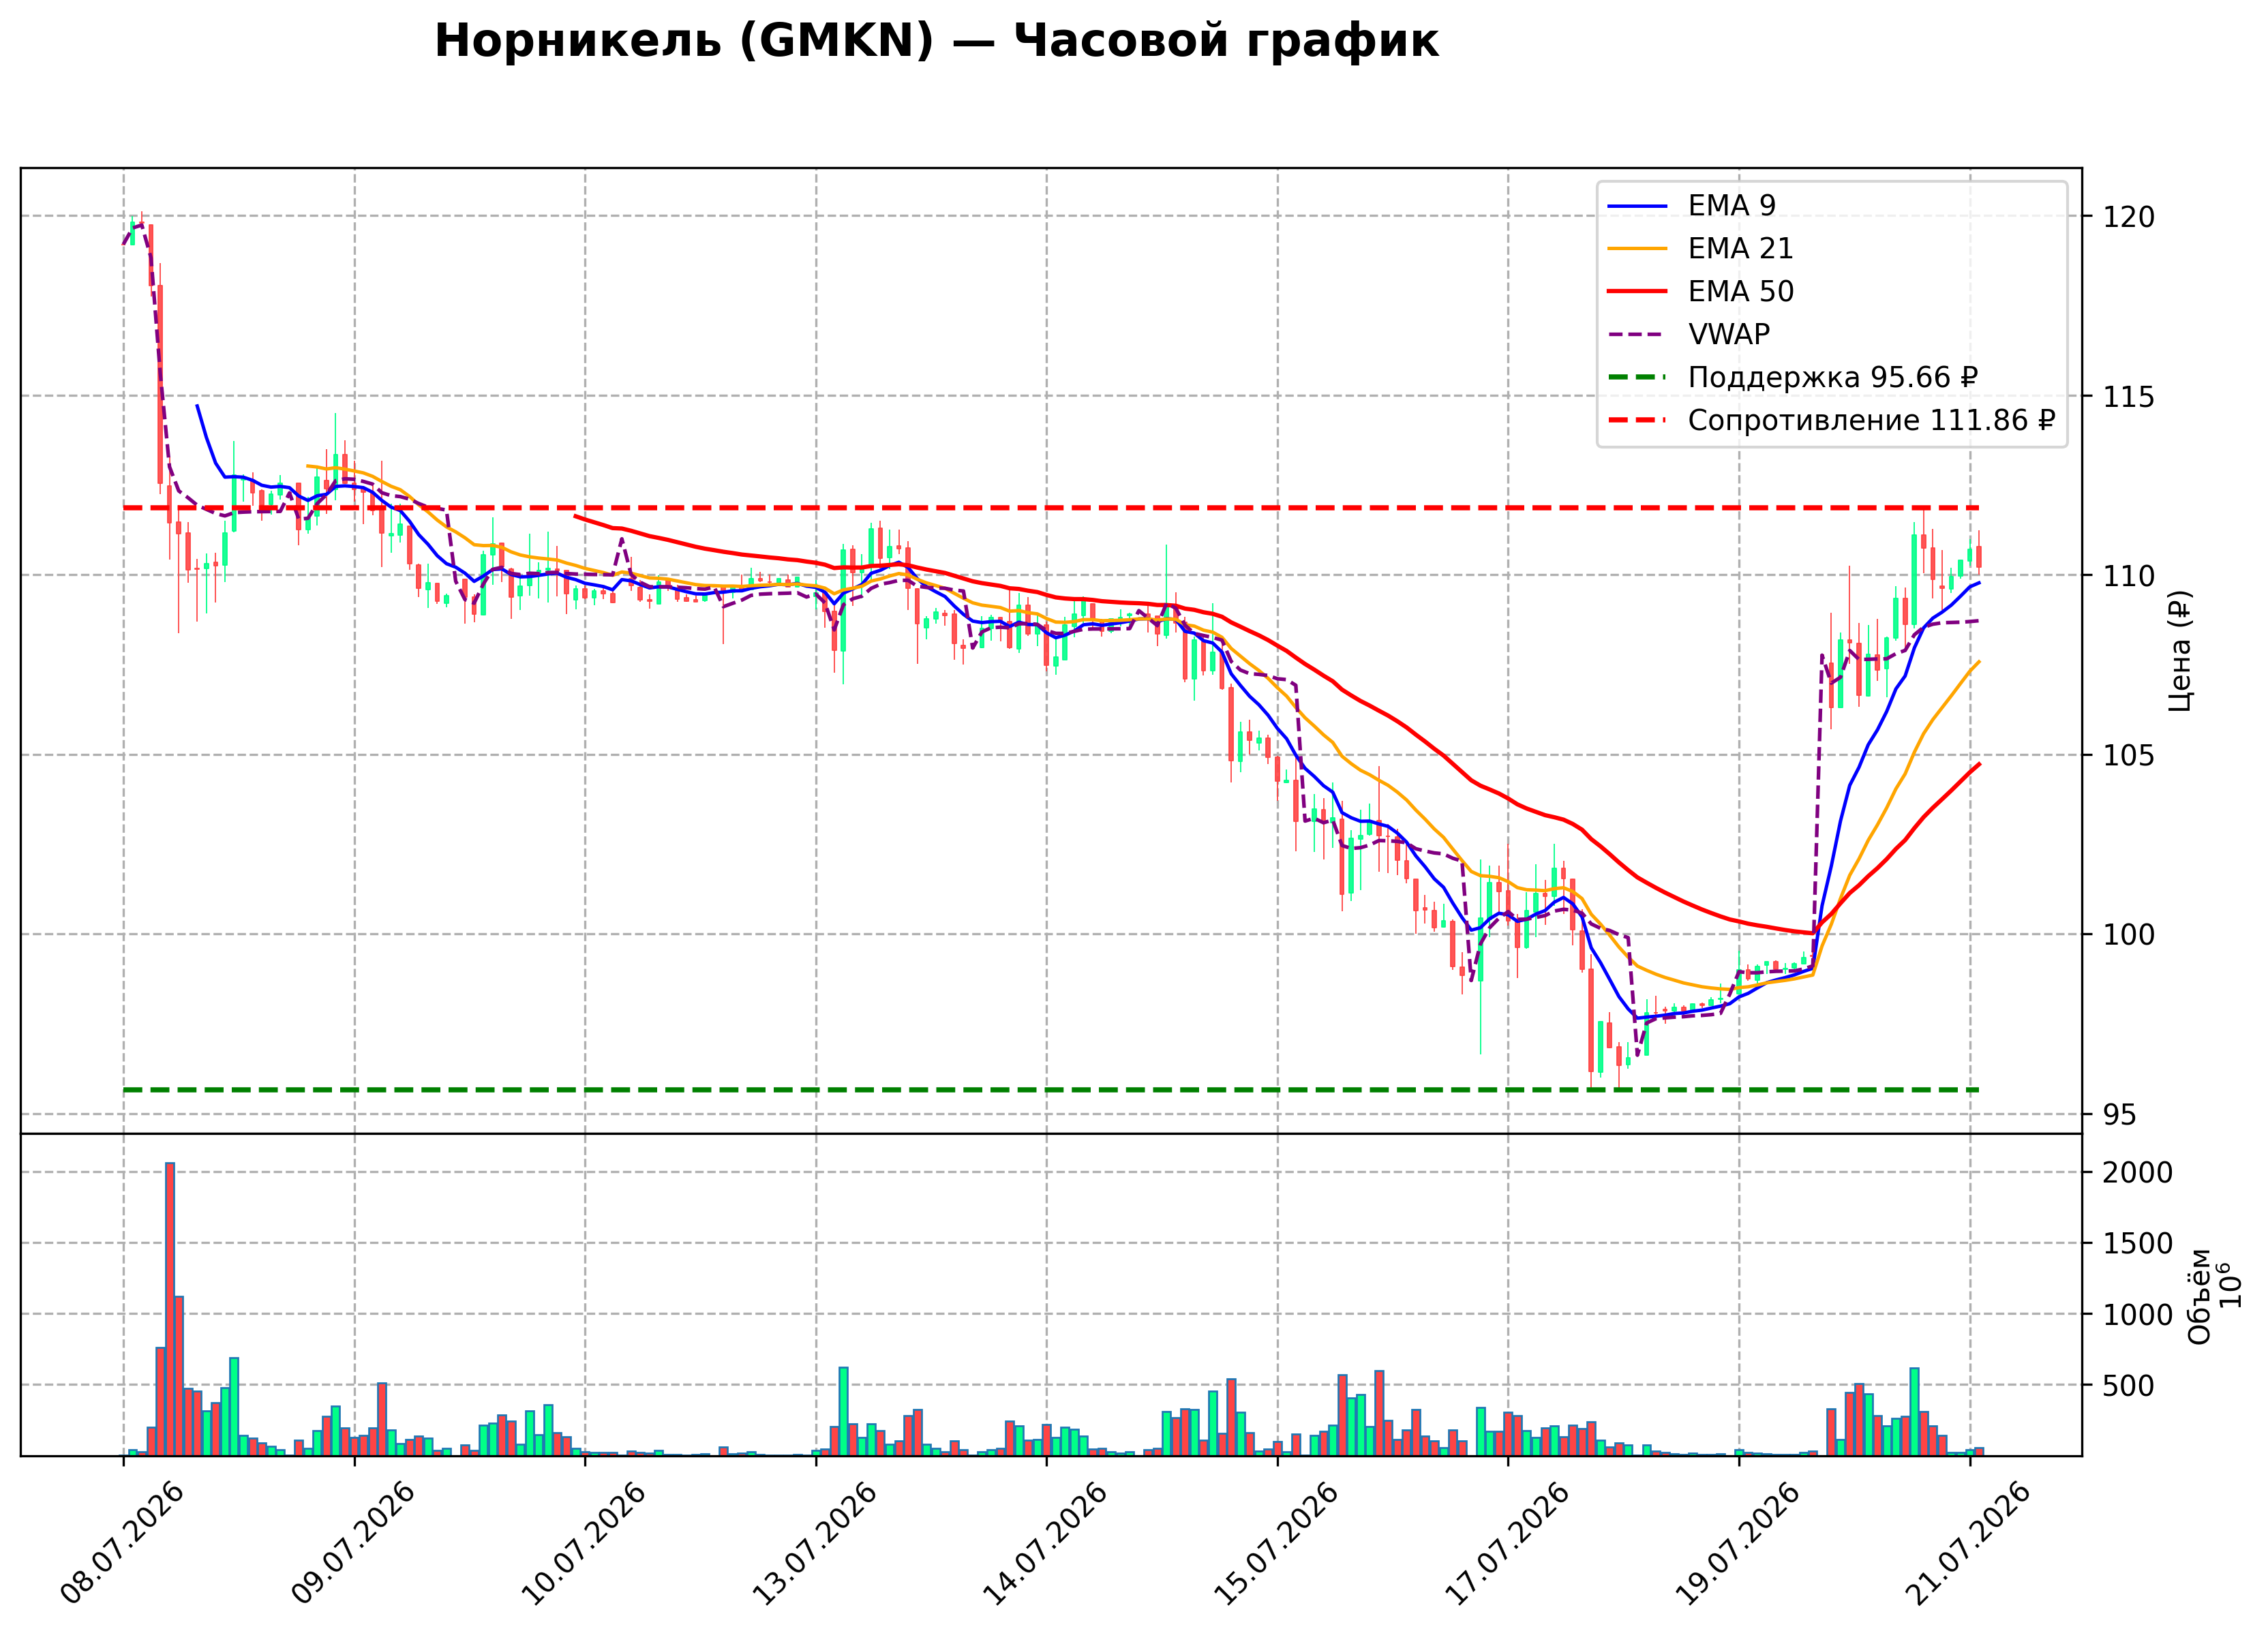This screenshot has width=2268, height=1631.
Task: Click date label 08.07.2026
Action: pos(122,1544)
